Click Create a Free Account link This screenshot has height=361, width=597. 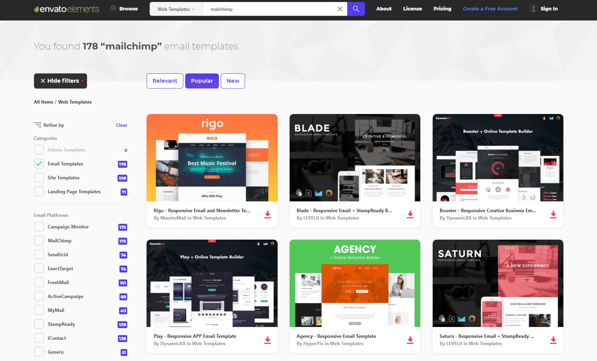pos(490,9)
